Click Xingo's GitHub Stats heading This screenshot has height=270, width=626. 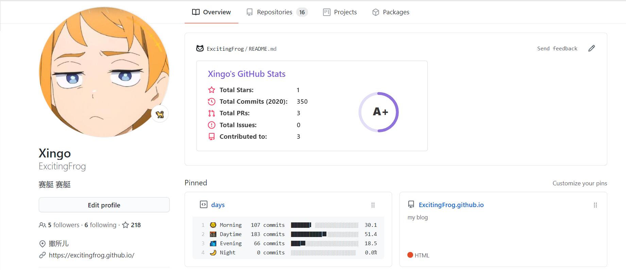(247, 74)
